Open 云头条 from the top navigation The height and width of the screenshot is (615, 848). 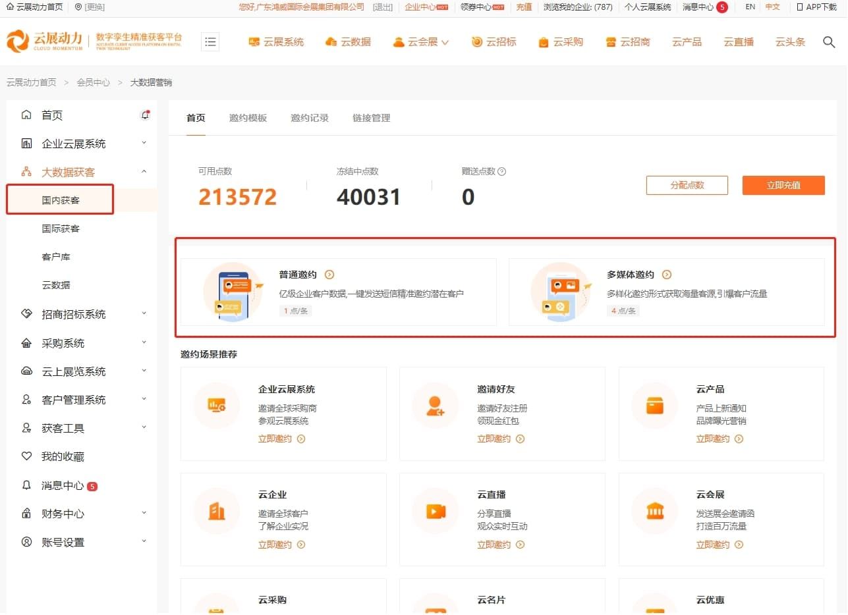789,41
